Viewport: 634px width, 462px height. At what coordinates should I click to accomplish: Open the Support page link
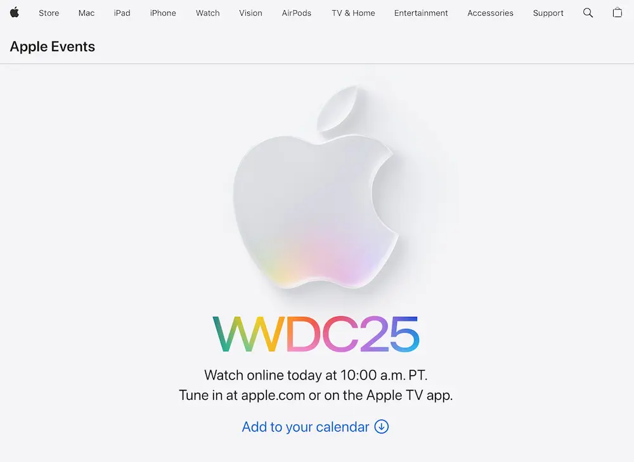(548, 13)
